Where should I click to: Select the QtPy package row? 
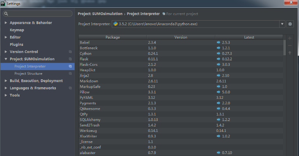[x=181, y=114]
